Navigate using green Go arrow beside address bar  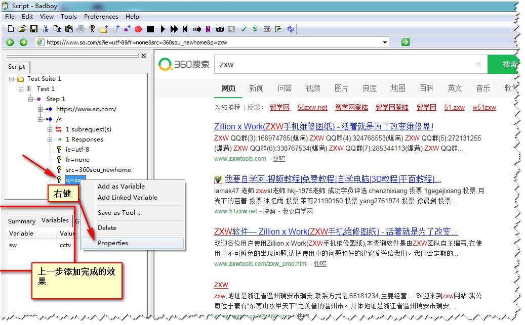point(406,42)
